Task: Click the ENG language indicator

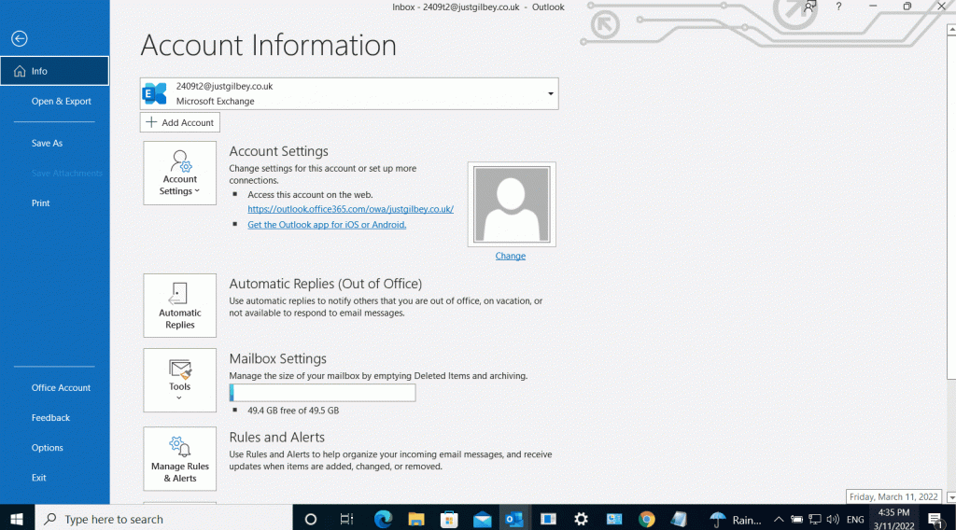Action: coord(855,520)
